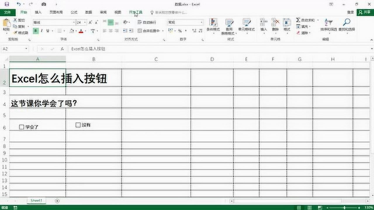374x210 pixels.
Task: Switch to the 插入 Insert tab
Action: [38, 13]
